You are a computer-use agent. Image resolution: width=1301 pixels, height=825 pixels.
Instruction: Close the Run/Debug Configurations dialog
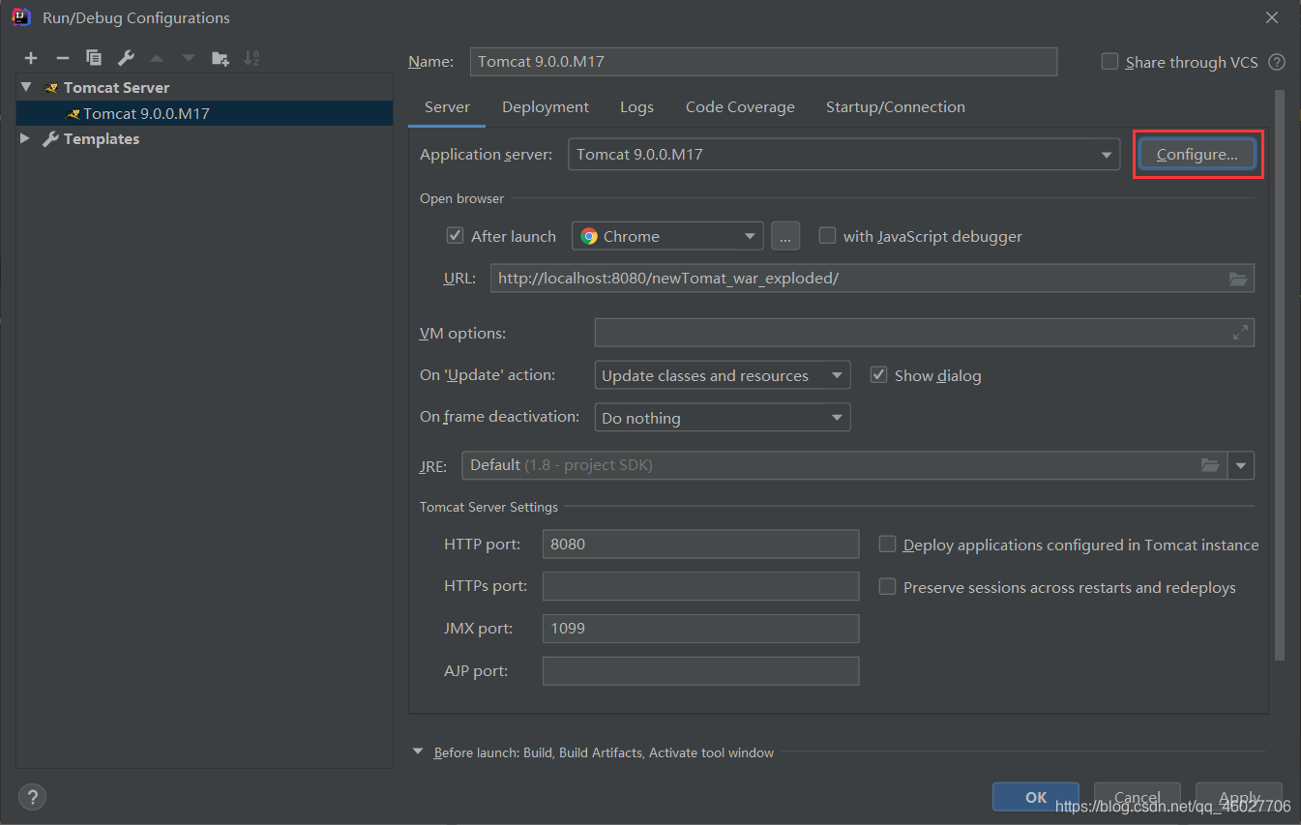coord(1272,17)
